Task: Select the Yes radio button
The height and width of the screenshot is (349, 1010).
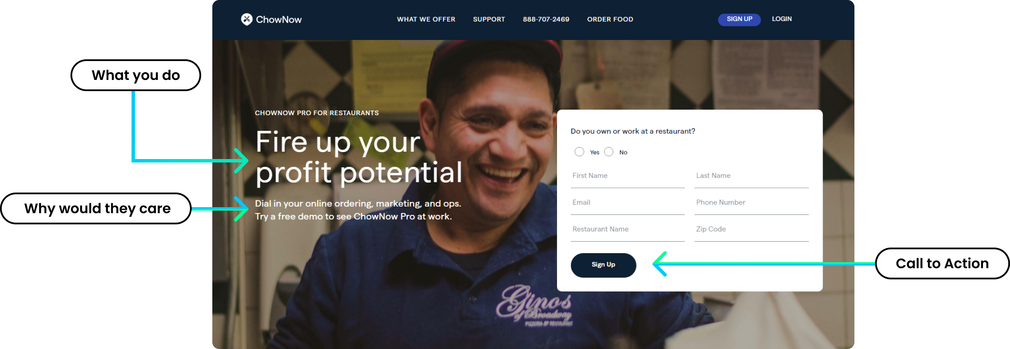Action: [x=579, y=152]
